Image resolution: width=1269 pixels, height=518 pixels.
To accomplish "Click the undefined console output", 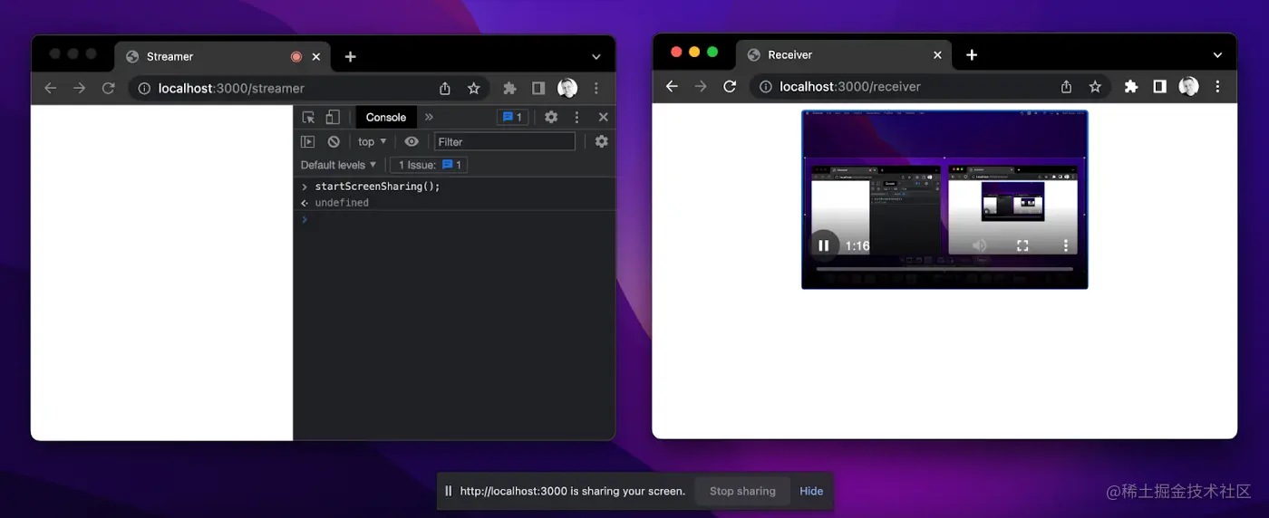I will tap(342, 203).
